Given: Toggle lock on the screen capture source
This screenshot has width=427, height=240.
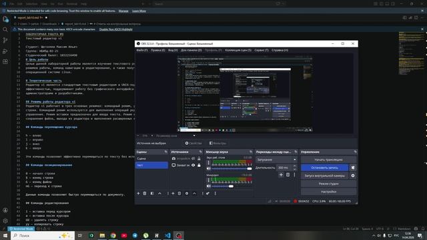Looking at the screenshot, I should pos(199,165).
